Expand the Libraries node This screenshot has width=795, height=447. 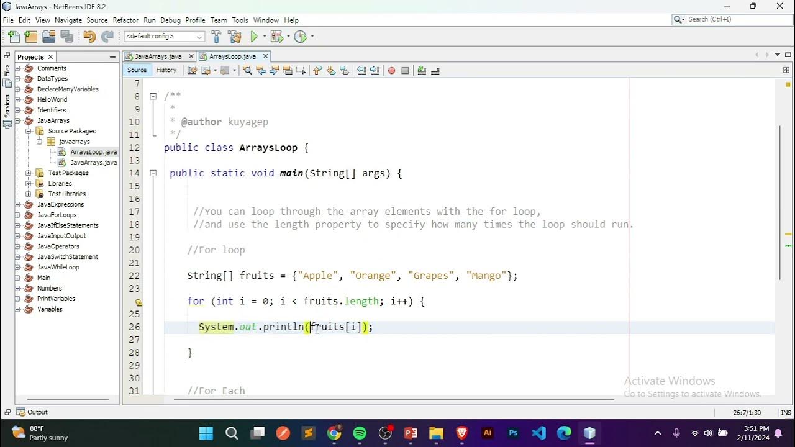click(29, 184)
